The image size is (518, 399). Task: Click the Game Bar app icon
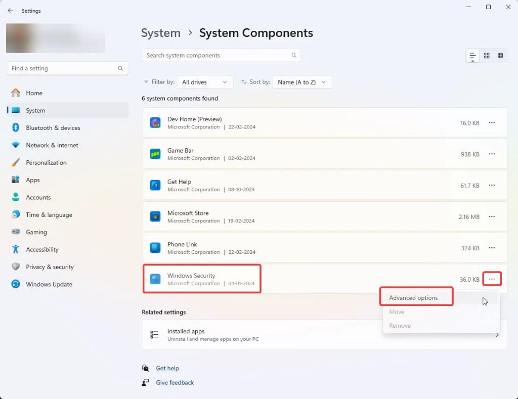pos(155,154)
